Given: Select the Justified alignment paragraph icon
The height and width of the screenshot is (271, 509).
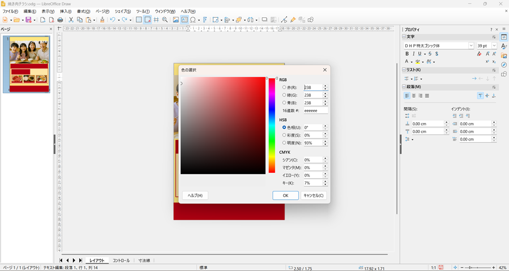Looking at the screenshot, I should tap(427, 96).
